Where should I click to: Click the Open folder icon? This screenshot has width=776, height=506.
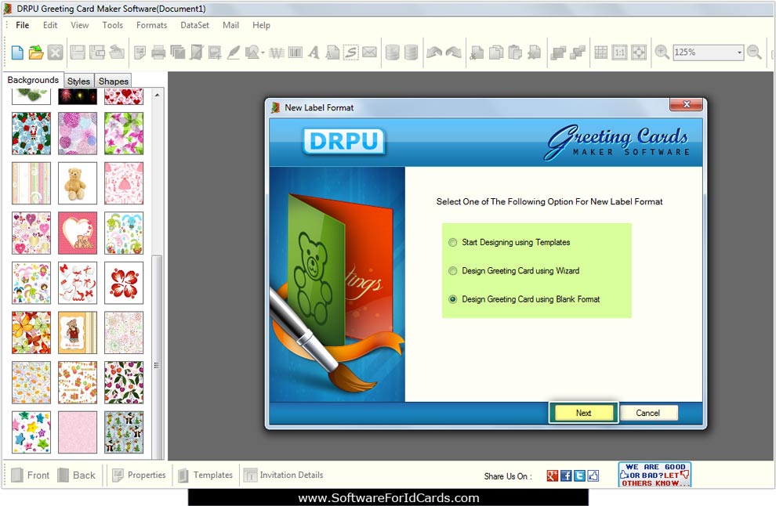click(x=36, y=52)
